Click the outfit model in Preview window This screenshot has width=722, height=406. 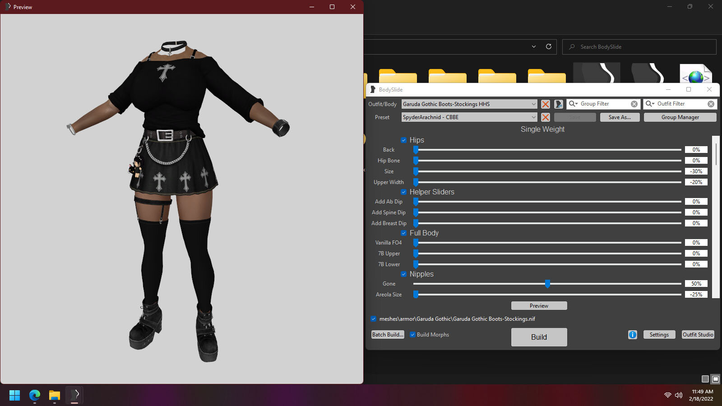click(x=178, y=201)
